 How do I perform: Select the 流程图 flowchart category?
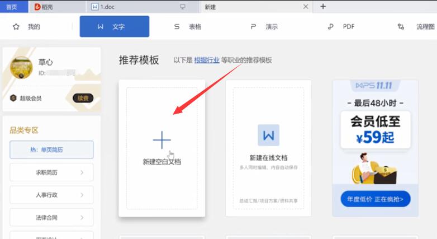click(x=416, y=27)
